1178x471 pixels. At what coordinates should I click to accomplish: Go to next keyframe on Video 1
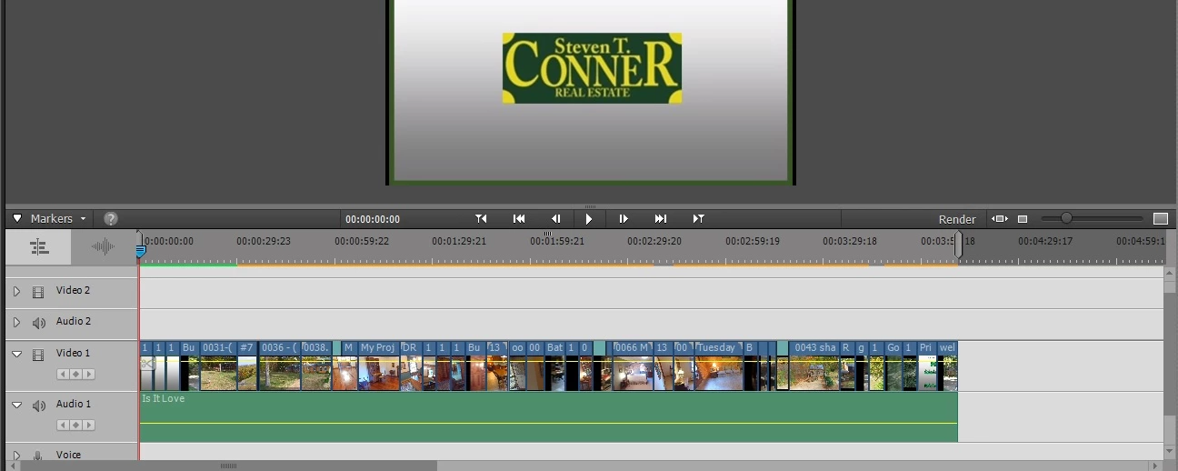coord(88,375)
